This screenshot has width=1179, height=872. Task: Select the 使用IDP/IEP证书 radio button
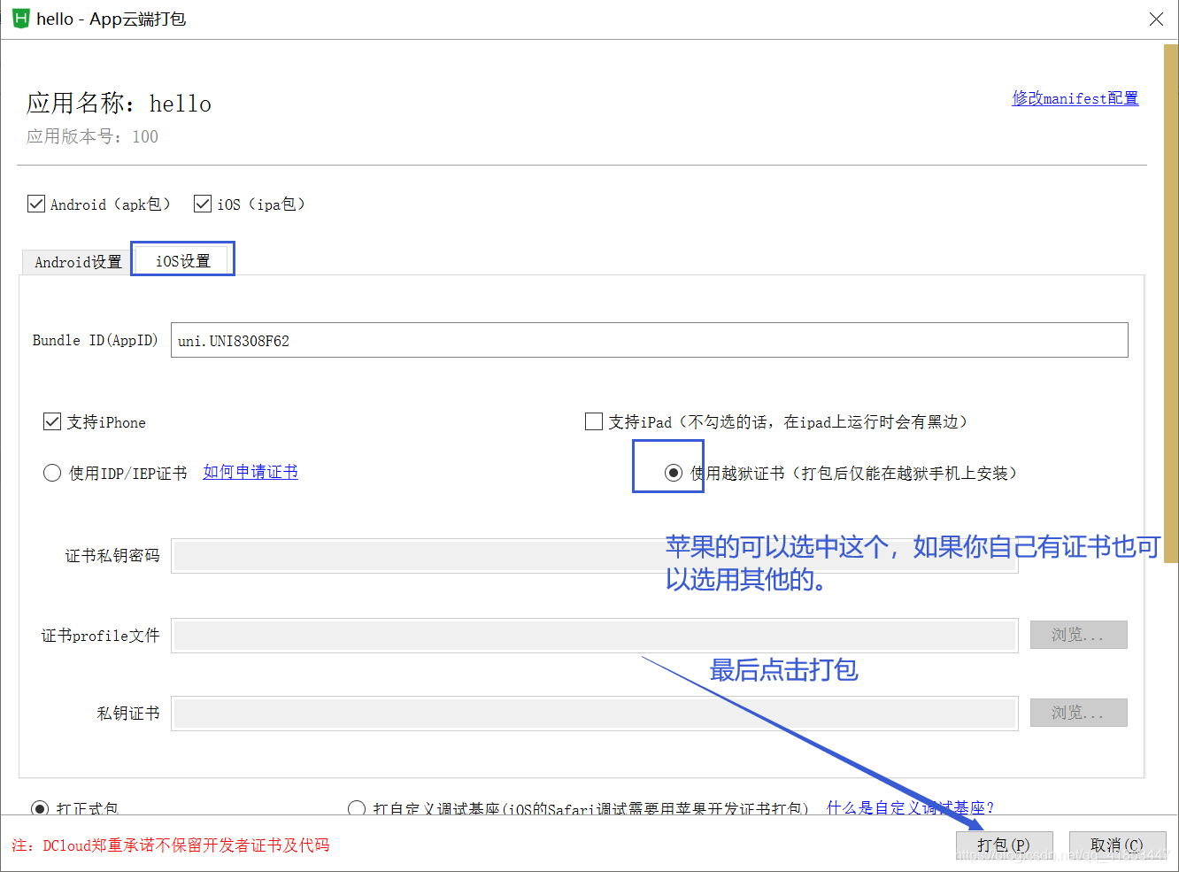click(52, 473)
